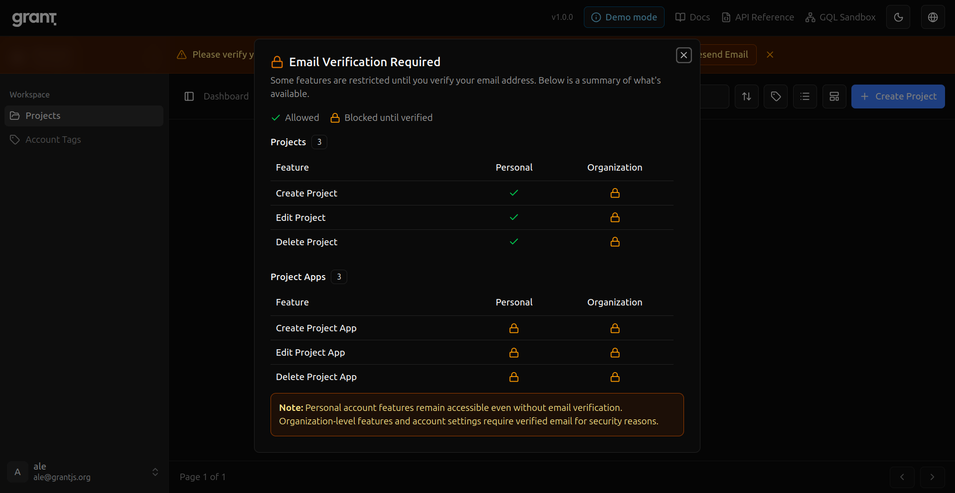Viewport: 955px width, 493px height.
Task: Open the language globe menu
Action: click(933, 17)
